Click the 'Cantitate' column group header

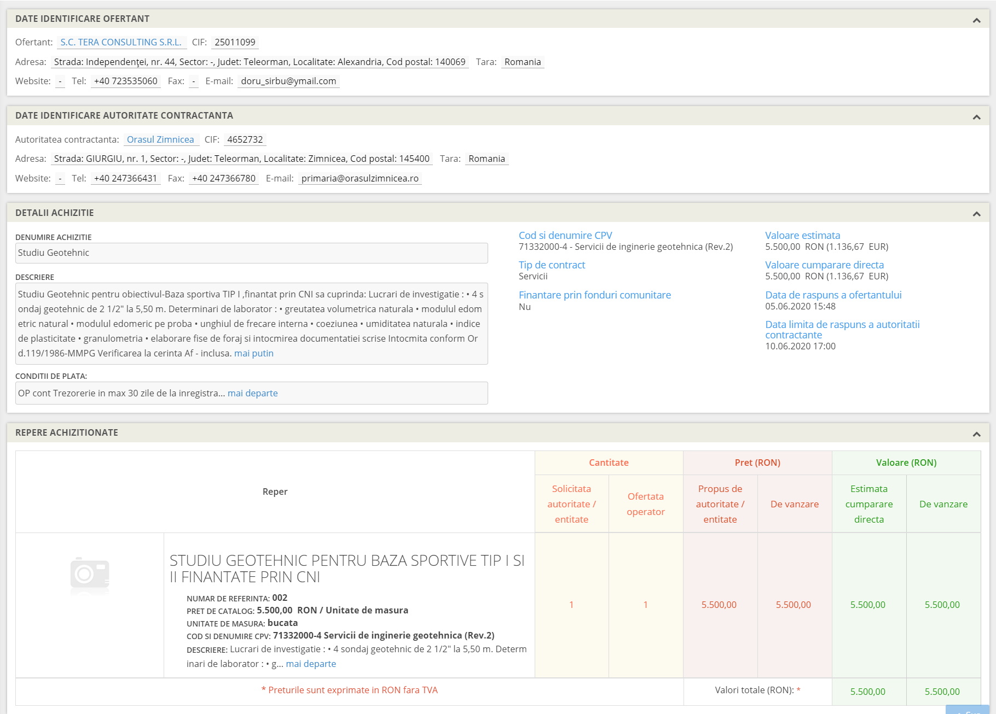click(x=609, y=463)
